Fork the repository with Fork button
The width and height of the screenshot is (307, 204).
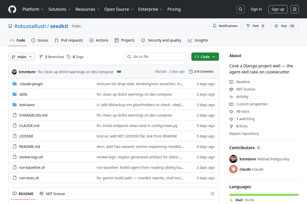click(256, 26)
